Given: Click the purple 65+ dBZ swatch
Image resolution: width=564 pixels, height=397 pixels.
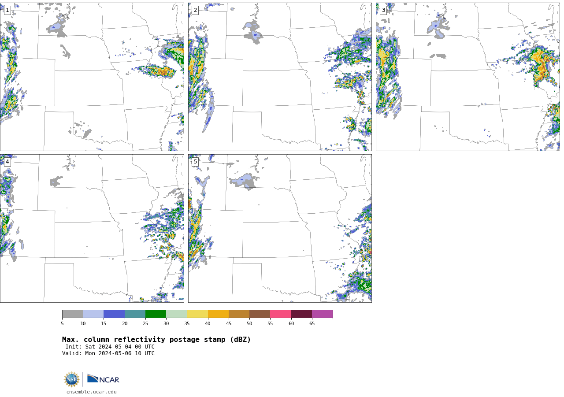Looking at the screenshot, I should tap(322, 314).
